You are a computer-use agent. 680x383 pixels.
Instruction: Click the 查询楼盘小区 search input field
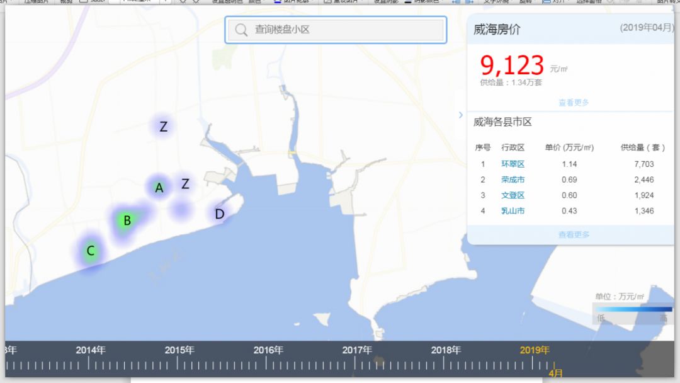click(x=334, y=29)
